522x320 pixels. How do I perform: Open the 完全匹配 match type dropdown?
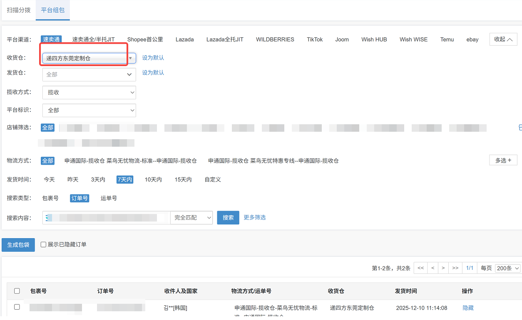(x=191, y=218)
